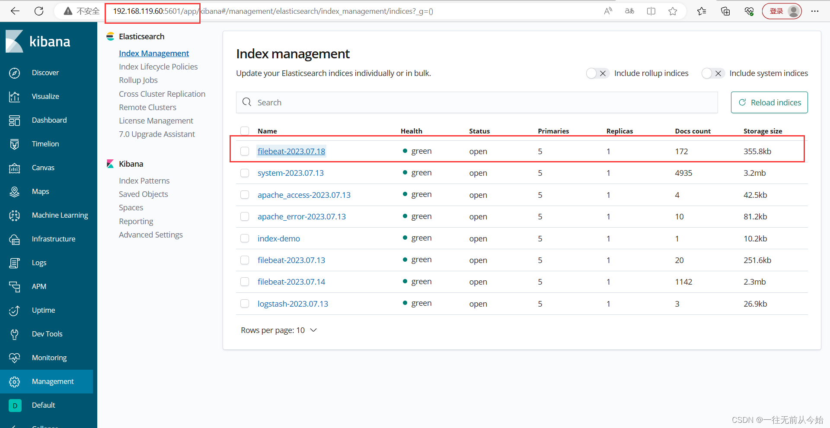This screenshot has width=830, height=428.
Task: Click the Visualize chart icon
Action: (x=15, y=97)
